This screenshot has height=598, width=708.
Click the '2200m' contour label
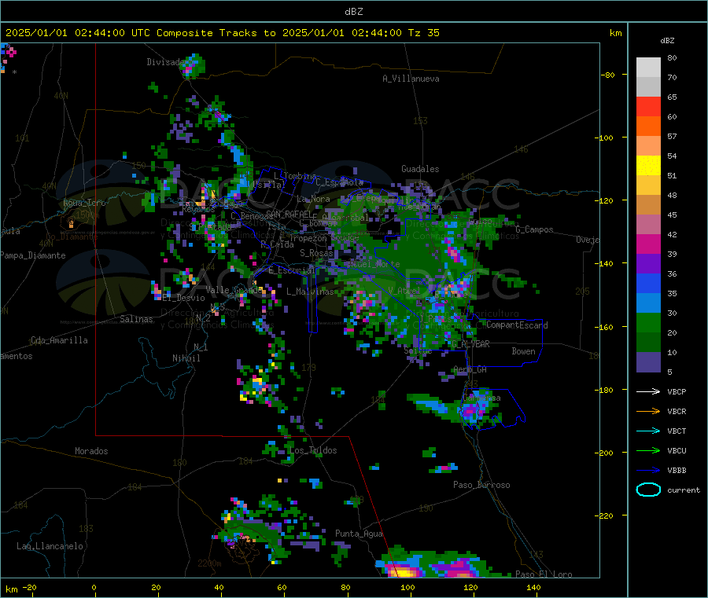click(209, 563)
